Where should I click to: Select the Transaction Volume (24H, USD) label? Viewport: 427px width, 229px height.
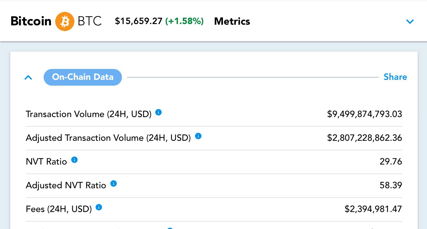(89, 115)
